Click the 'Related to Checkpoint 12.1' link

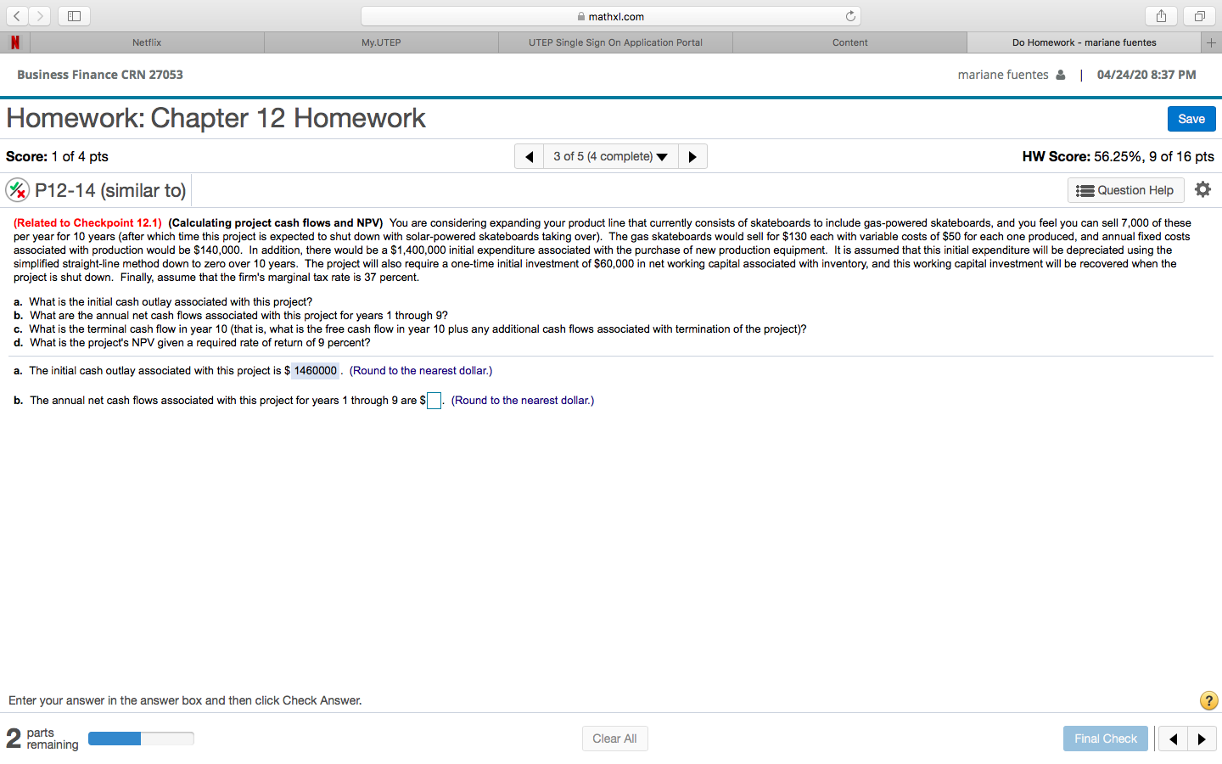[86, 222]
